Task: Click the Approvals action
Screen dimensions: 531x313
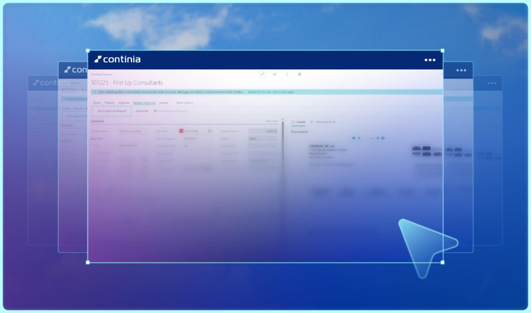Action: pyautogui.click(x=142, y=111)
